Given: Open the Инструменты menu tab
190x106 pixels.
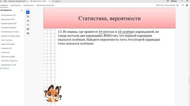Looking at the screenshot, I should (4, 5).
